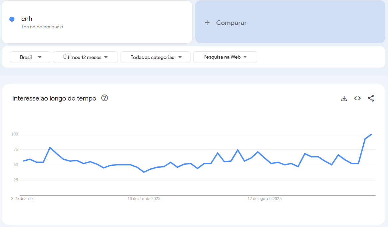Click the lowest dip on the trend line

tap(144, 172)
